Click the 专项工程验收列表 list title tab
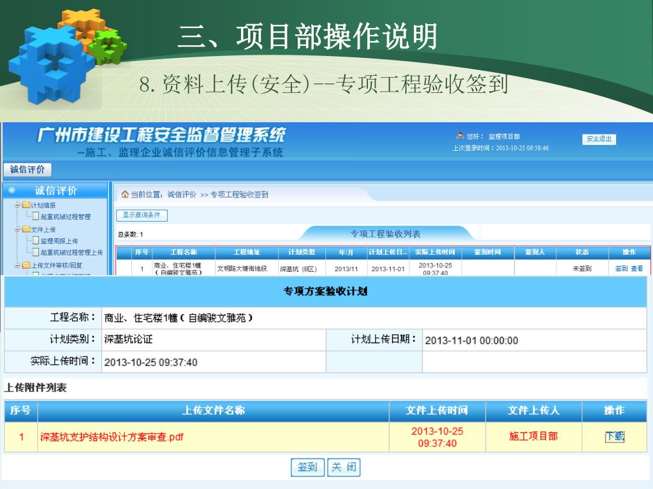Viewport: 653px width, 489px height. pyautogui.click(x=385, y=234)
